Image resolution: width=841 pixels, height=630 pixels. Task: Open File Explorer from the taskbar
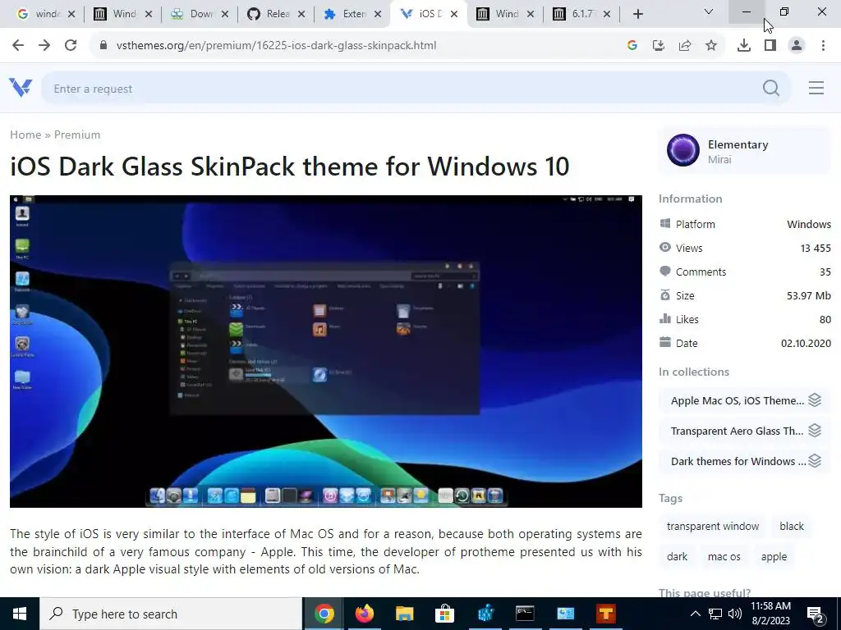pyautogui.click(x=404, y=614)
